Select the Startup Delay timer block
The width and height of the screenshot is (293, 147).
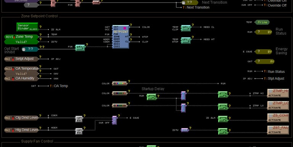151,97
